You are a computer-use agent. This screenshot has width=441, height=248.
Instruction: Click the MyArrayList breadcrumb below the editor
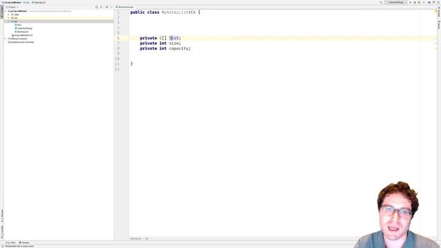coord(136,238)
